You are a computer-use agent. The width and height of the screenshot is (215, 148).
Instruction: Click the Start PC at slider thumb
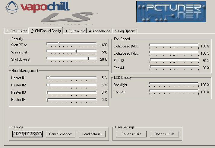59,44
